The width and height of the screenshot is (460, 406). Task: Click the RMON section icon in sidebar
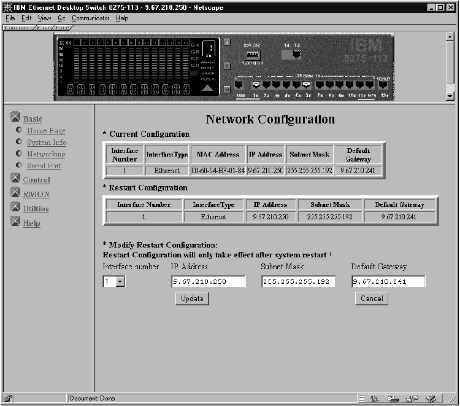pos(16,193)
